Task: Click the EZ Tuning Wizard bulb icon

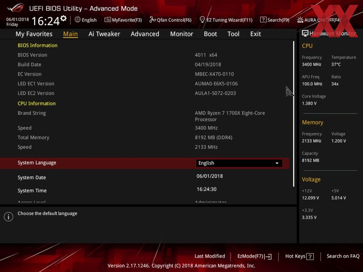Action: pyautogui.click(x=202, y=19)
